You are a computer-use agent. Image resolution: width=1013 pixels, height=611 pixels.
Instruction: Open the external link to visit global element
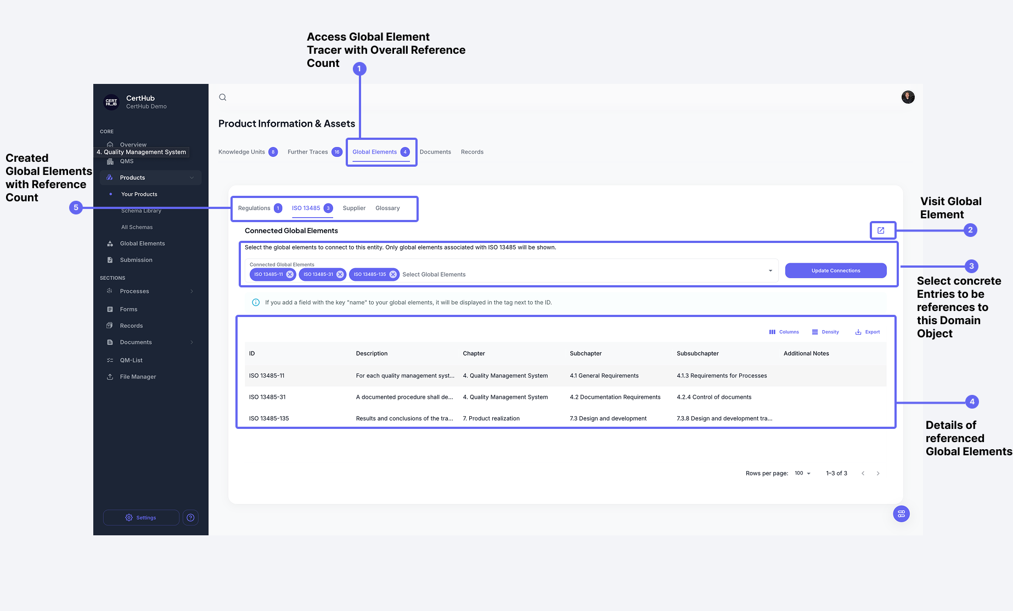(881, 230)
